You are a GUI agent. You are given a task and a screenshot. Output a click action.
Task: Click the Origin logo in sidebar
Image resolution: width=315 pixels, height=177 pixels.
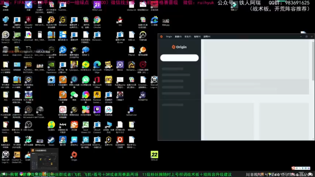[179, 47]
